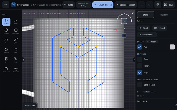Select the Logo Plane label

pos(149,85)
